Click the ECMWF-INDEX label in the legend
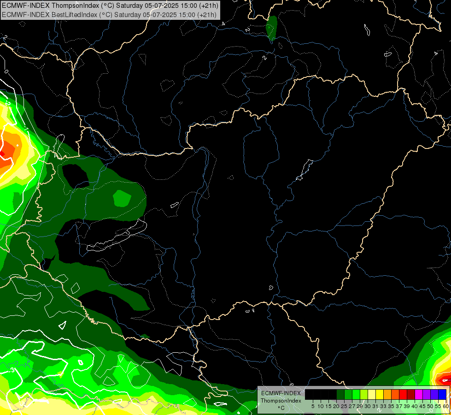 pos(281,393)
